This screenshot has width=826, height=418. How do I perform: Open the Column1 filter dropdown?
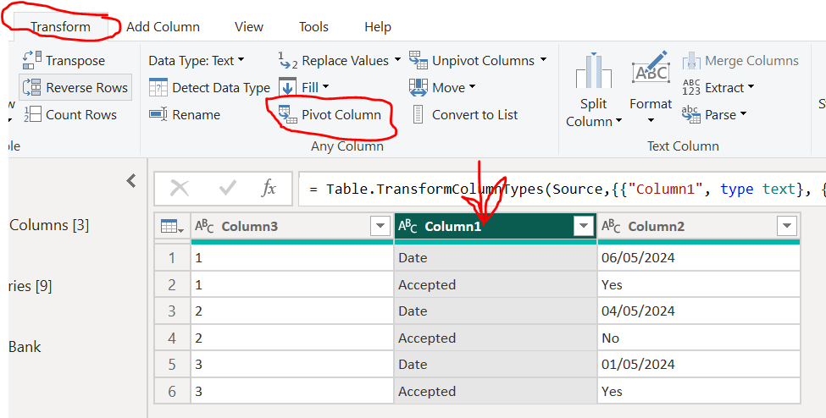[584, 227]
